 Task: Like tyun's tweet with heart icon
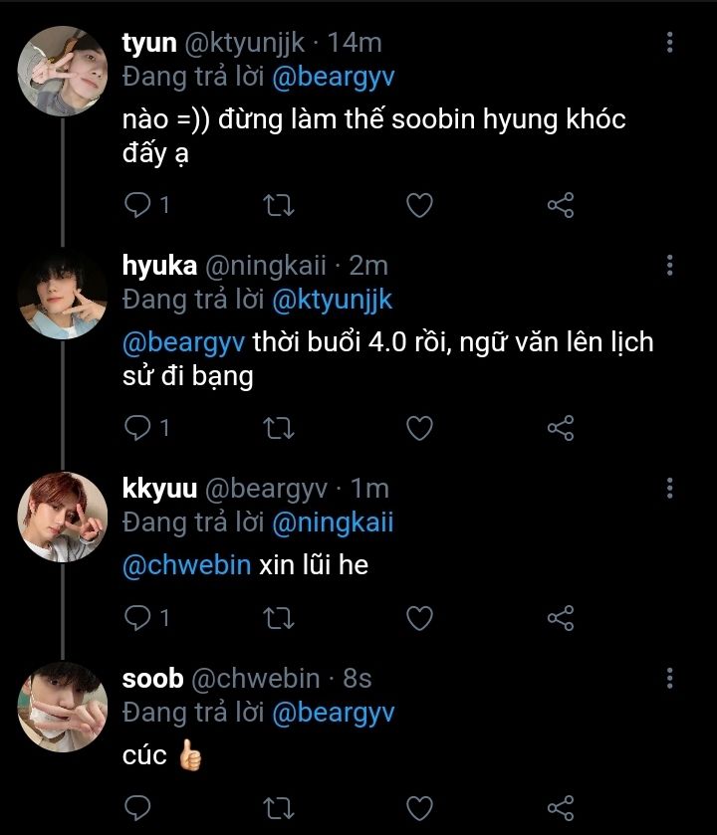pos(420,205)
